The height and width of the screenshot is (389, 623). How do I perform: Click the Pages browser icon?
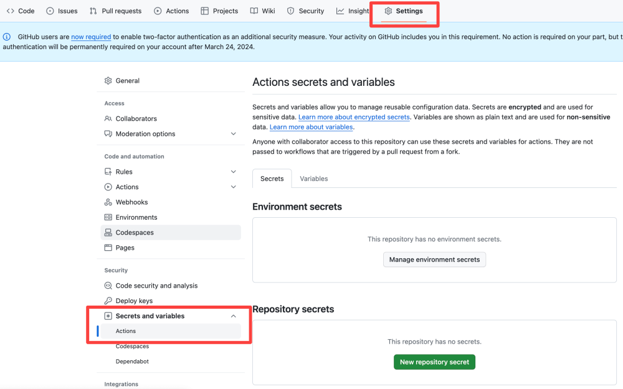tap(108, 248)
